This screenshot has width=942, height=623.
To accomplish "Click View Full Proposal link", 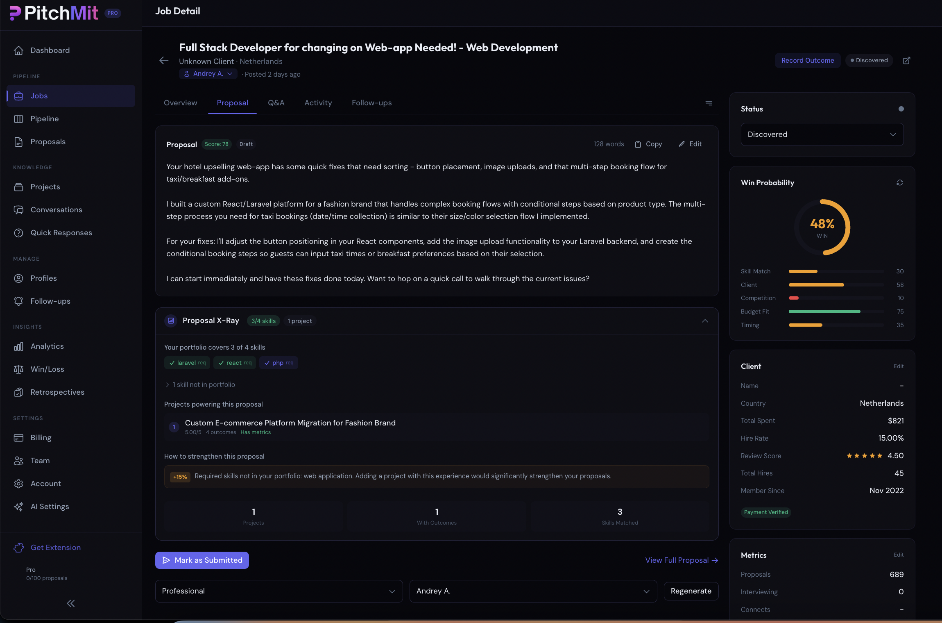I will pos(682,560).
